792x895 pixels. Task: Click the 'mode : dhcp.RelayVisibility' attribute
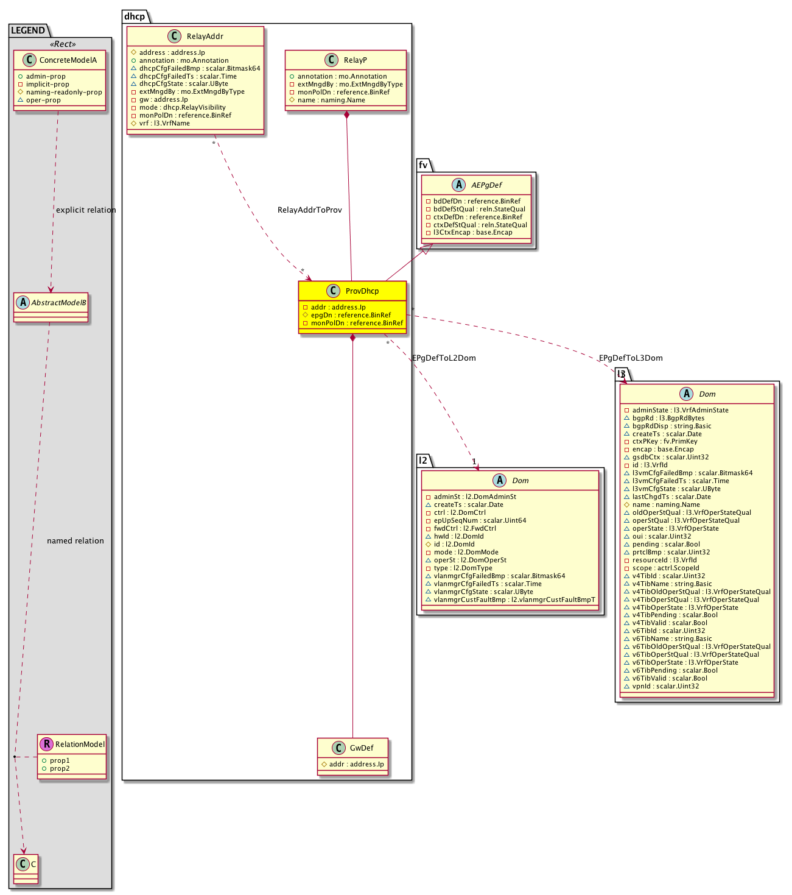pos(182,107)
